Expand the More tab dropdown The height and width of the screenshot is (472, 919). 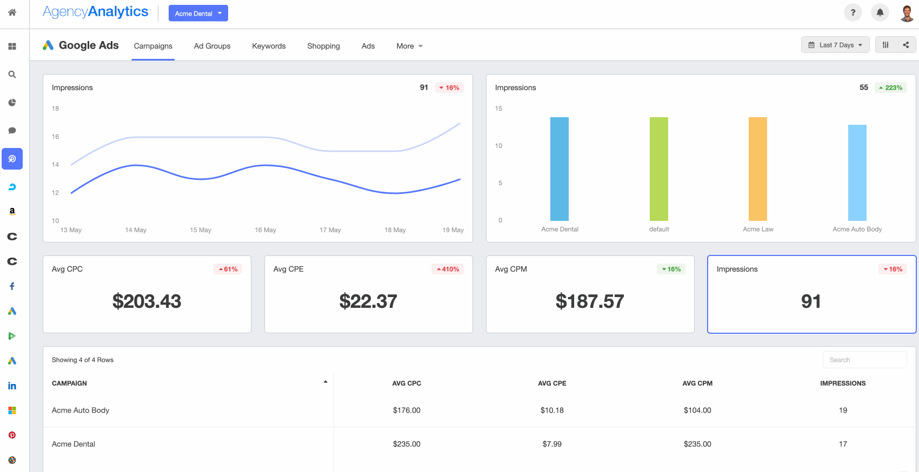point(410,46)
